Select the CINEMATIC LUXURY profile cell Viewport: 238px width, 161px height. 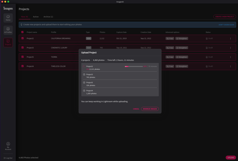(59, 48)
